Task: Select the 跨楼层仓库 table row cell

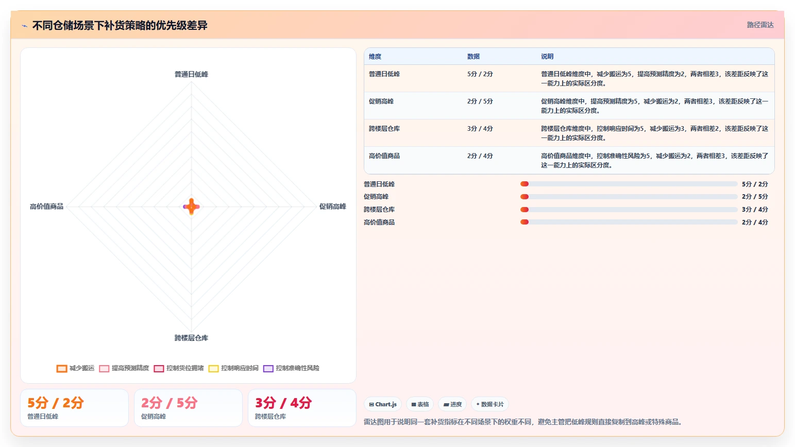Action: click(x=384, y=129)
